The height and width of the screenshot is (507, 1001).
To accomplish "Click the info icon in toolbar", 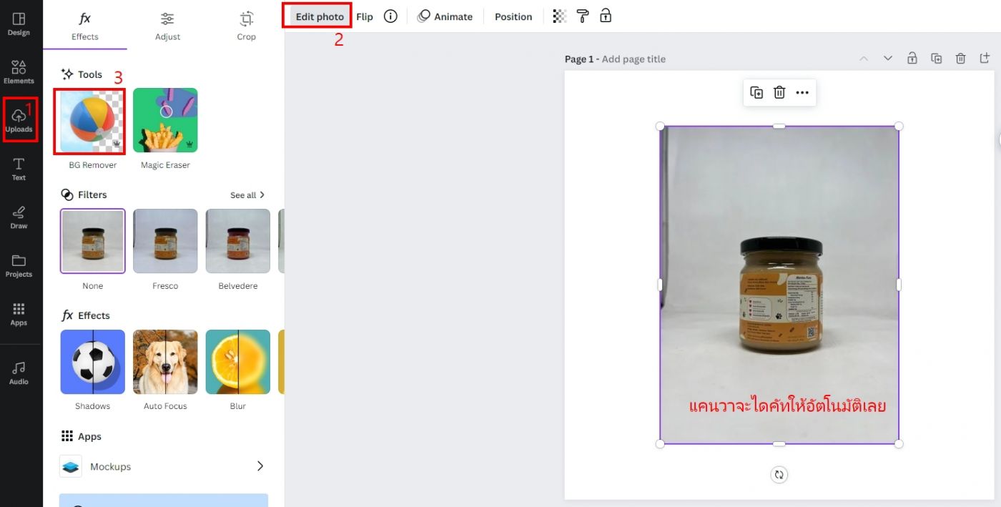I will click(x=390, y=16).
